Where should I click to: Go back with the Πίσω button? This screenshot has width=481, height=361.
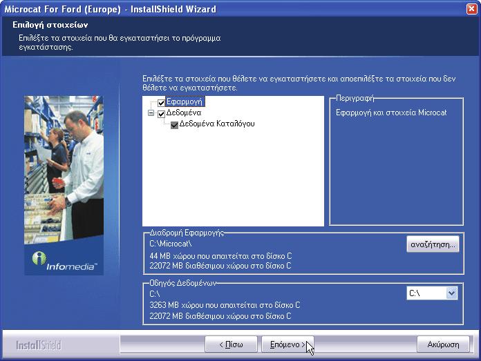click(231, 344)
